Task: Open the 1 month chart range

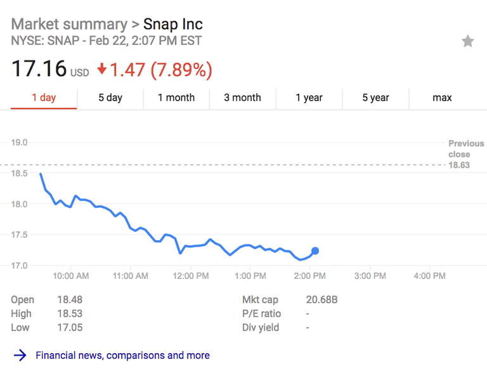Action: coord(176,99)
